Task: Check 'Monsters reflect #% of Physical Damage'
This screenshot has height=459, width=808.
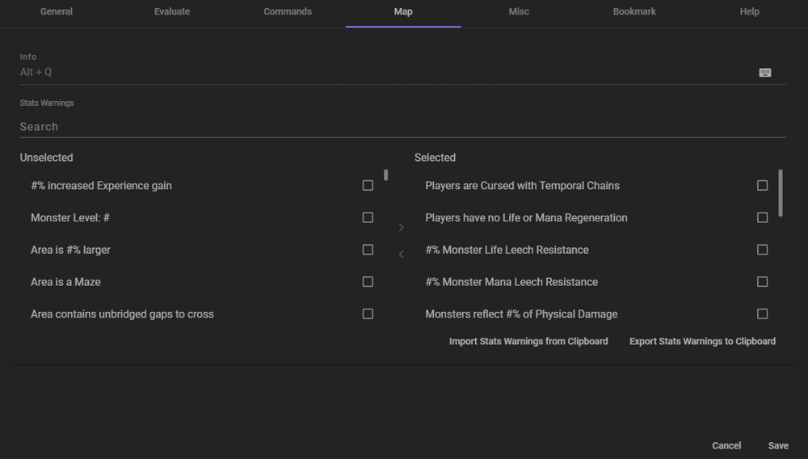Action: 762,314
